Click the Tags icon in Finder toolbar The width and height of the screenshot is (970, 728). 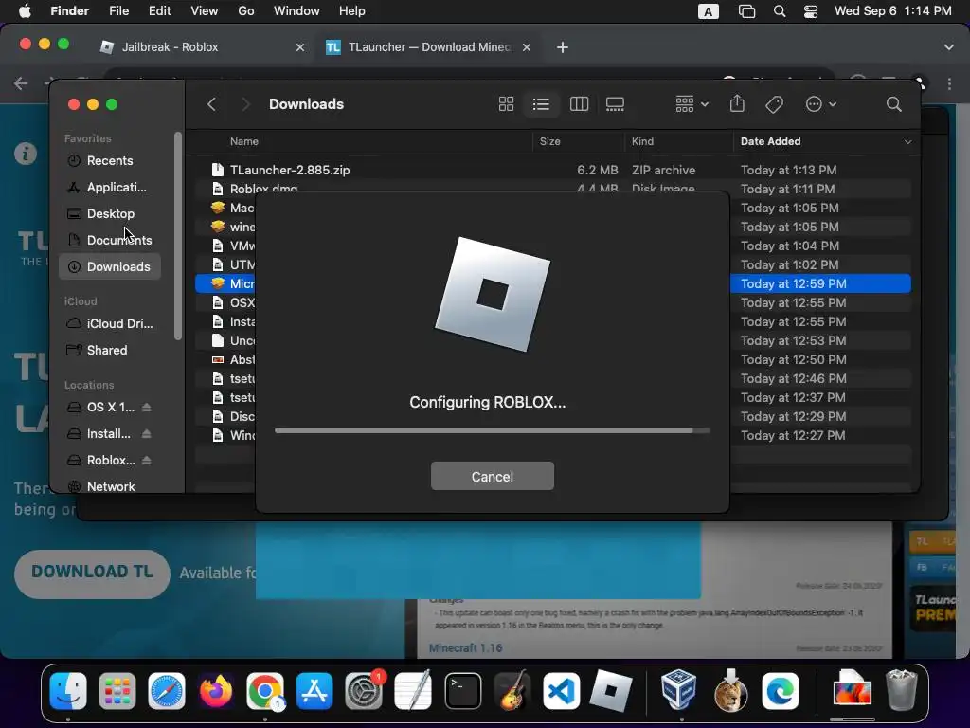tap(775, 104)
